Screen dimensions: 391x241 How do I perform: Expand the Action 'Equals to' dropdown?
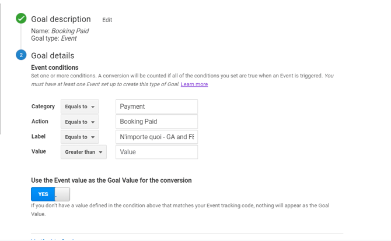(80, 122)
